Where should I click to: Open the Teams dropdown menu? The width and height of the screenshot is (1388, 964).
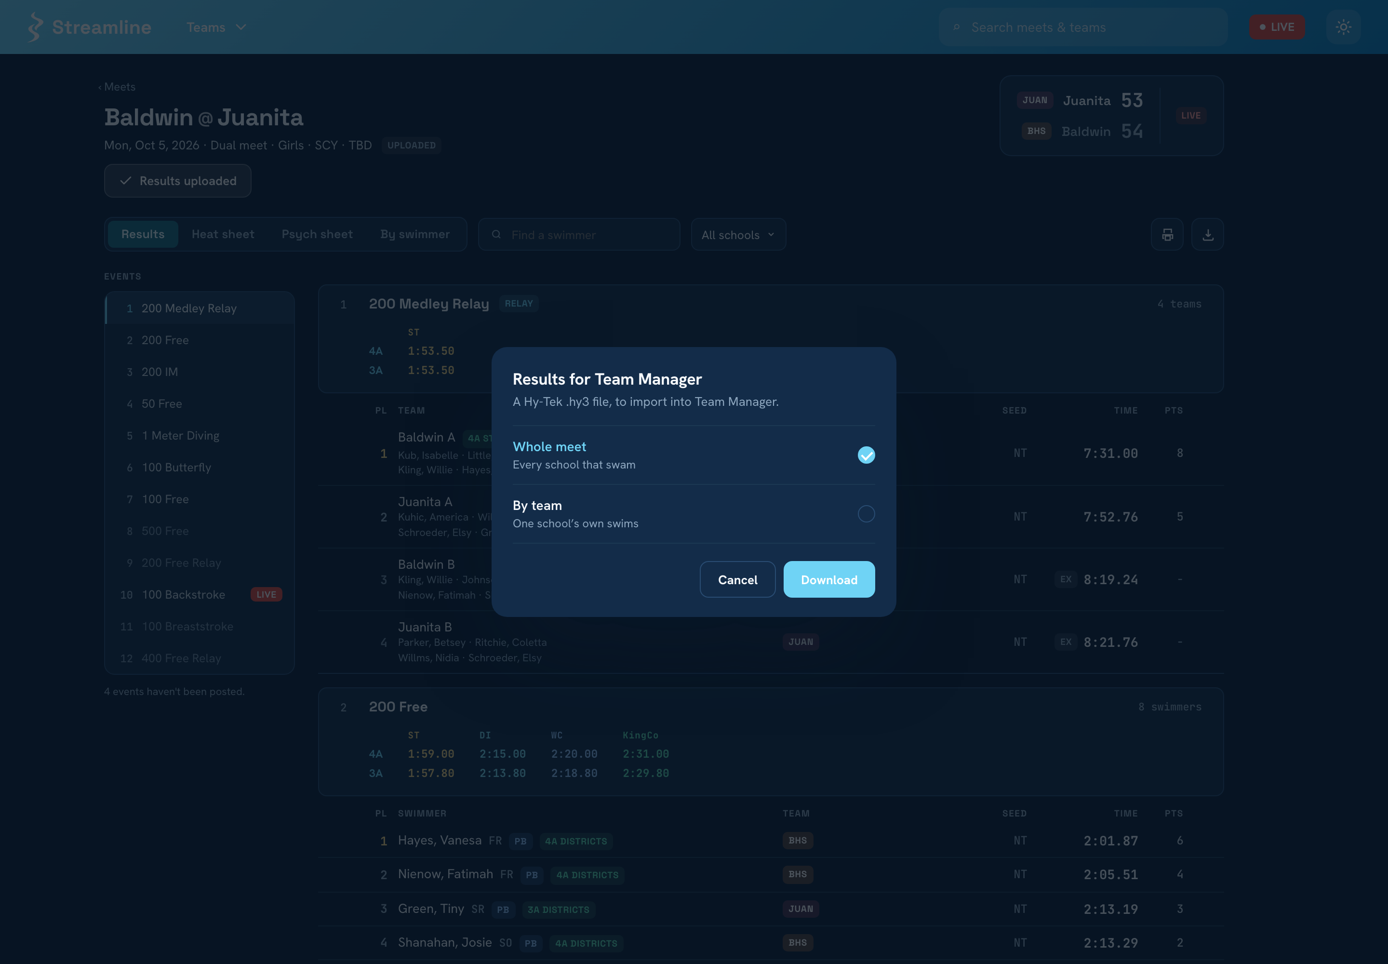216,27
